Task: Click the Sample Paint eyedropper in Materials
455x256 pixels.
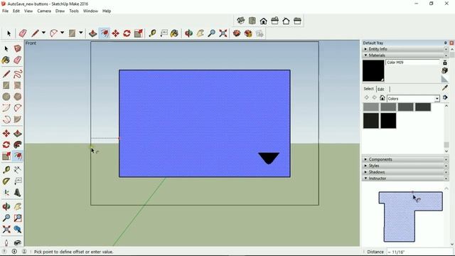Action: (445, 87)
